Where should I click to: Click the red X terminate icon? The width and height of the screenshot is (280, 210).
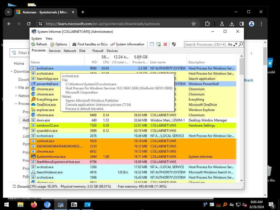(x=165, y=44)
